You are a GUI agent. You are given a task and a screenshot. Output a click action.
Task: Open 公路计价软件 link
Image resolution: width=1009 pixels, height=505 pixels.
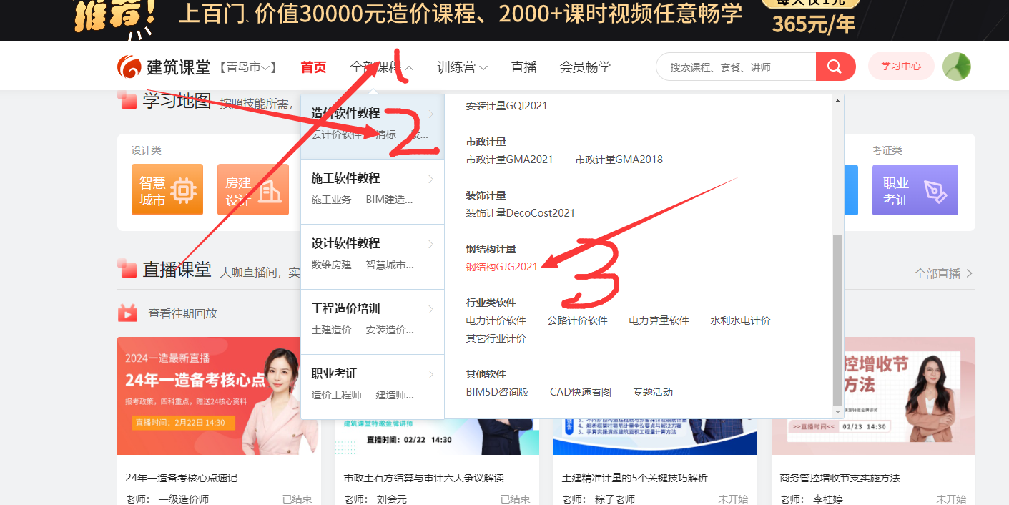click(577, 320)
